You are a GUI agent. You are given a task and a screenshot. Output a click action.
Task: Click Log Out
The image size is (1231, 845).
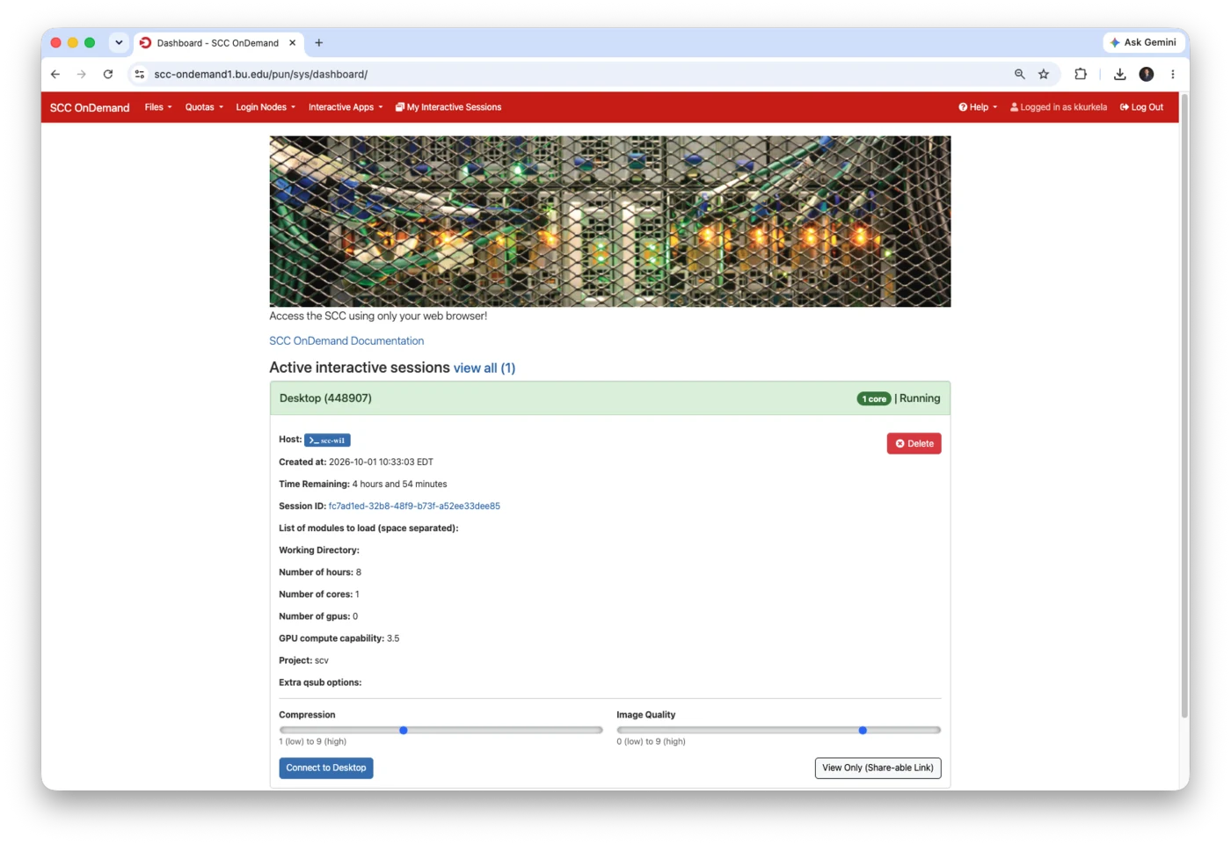click(x=1141, y=107)
